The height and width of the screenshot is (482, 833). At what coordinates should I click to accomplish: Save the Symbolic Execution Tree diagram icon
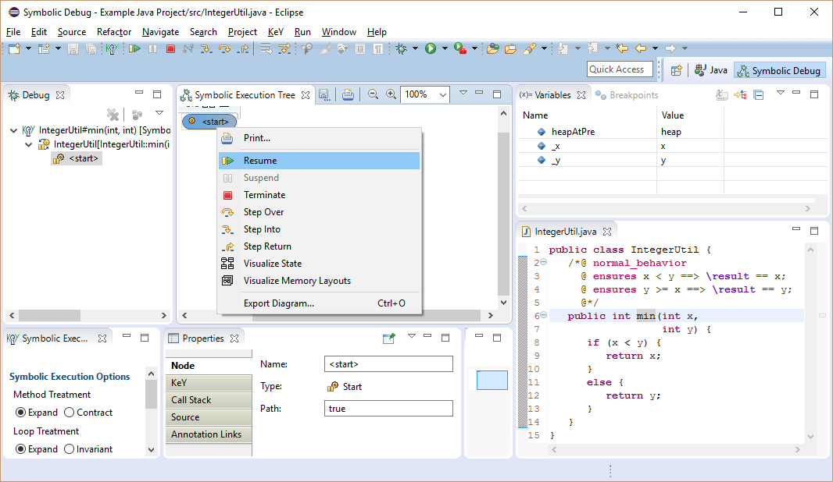pyautogui.click(x=324, y=95)
